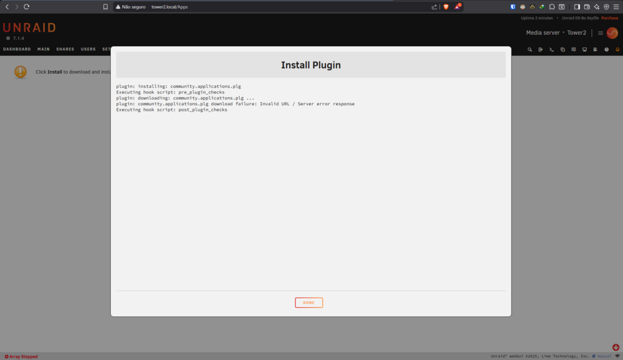Open the Unraid notifications bell

click(617, 50)
